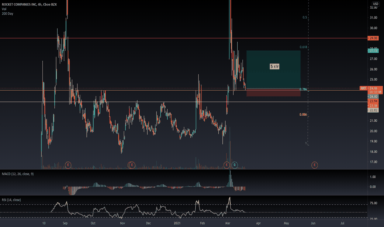384x227 pixels.
Task: Select the 200 Day indicator legend
Action: pyautogui.click(x=7, y=14)
